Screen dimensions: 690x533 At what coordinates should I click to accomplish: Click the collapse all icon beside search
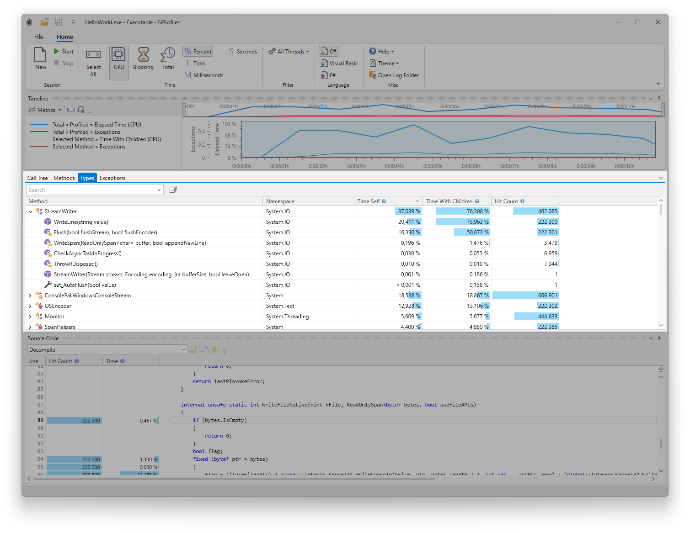pos(173,190)
